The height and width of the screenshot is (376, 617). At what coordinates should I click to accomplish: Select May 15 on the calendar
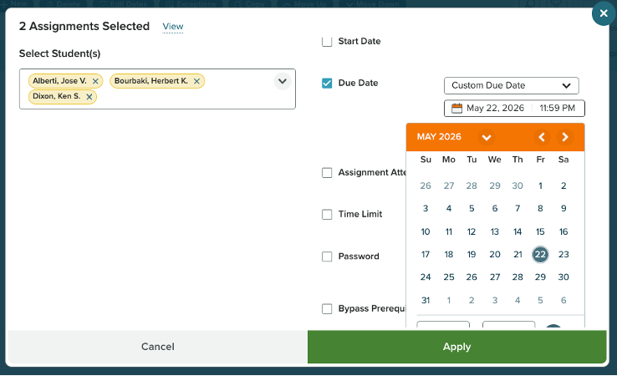coord(540,231)
